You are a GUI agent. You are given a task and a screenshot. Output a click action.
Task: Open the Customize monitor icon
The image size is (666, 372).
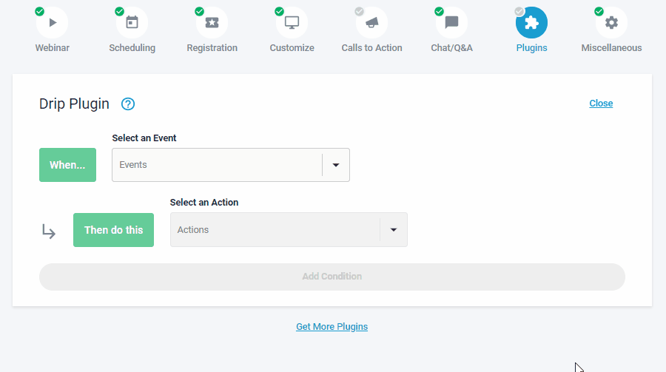[292, 22]
